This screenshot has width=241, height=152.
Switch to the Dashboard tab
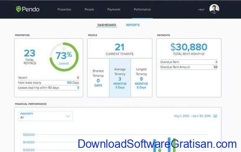pos(106,25)
